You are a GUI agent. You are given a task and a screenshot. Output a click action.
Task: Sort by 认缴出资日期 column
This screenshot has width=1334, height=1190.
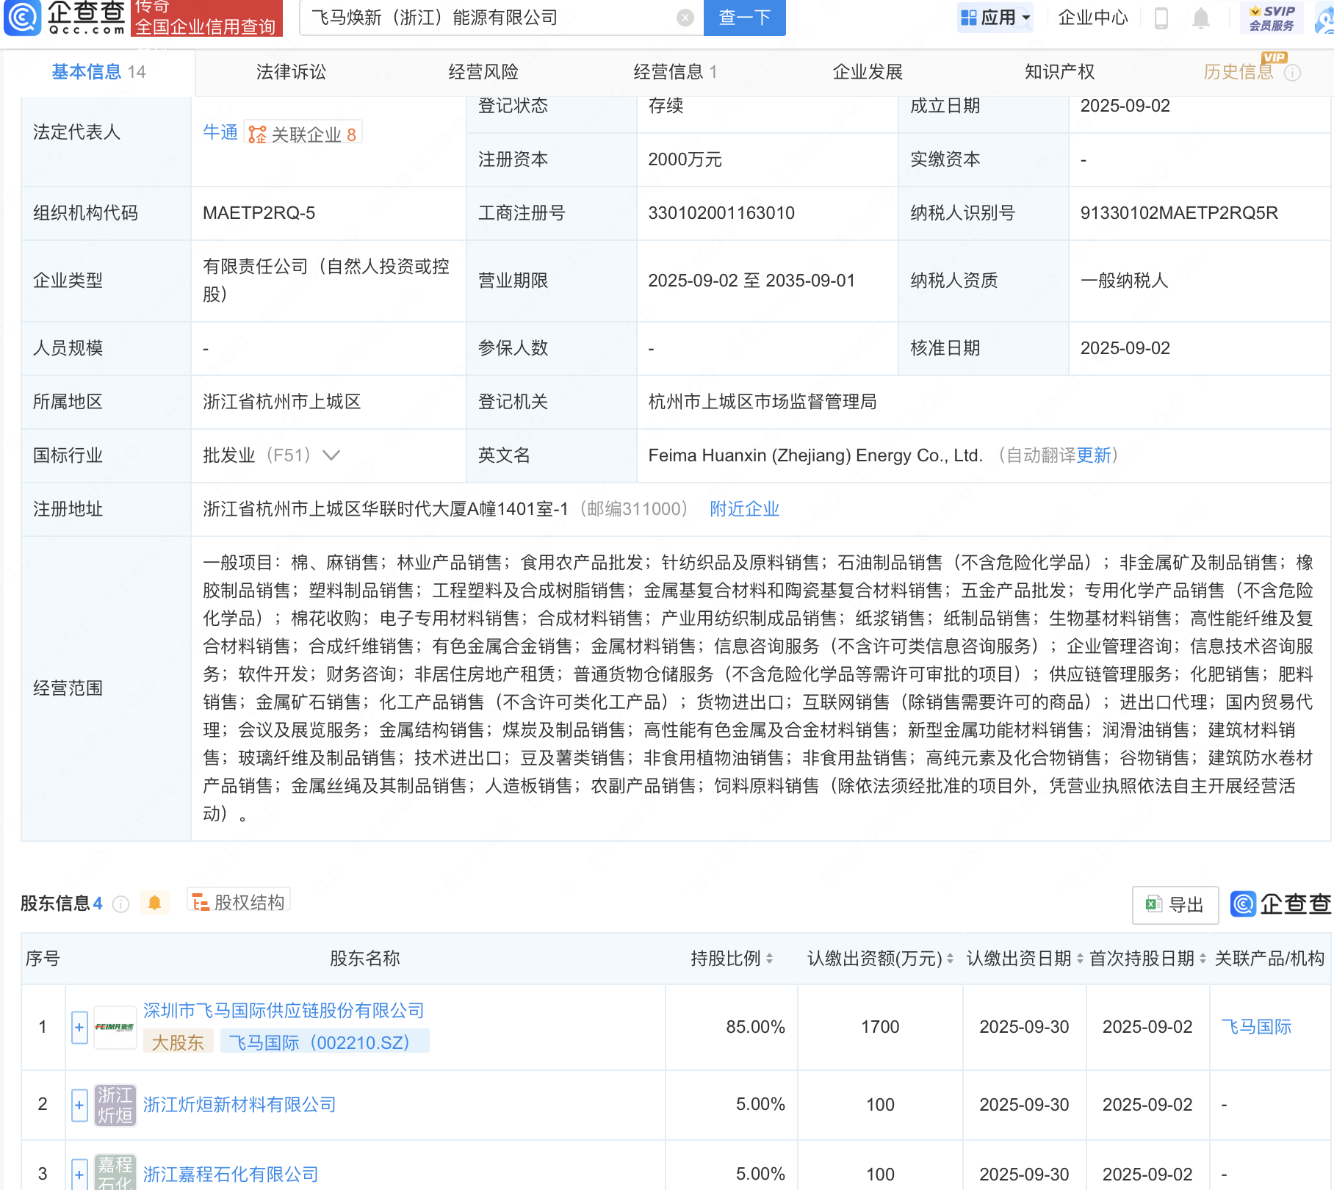pos(1080,959)
